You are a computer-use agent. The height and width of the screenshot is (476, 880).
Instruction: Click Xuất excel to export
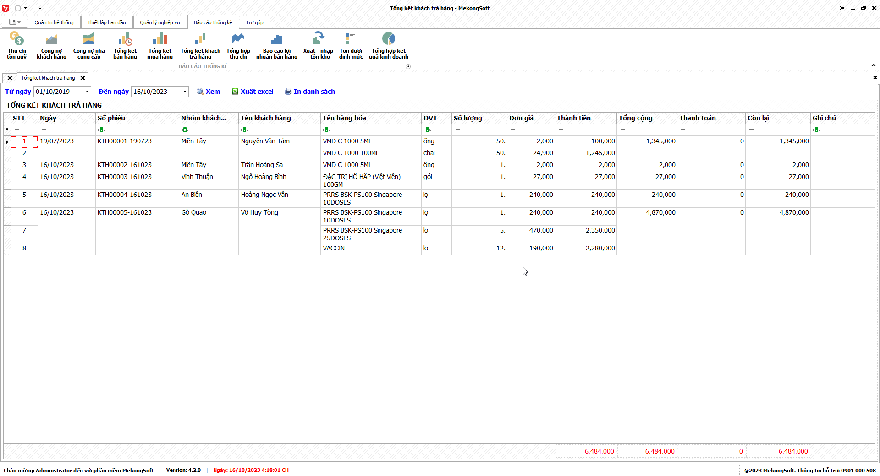pyautogui.click(x=253, y=92)
